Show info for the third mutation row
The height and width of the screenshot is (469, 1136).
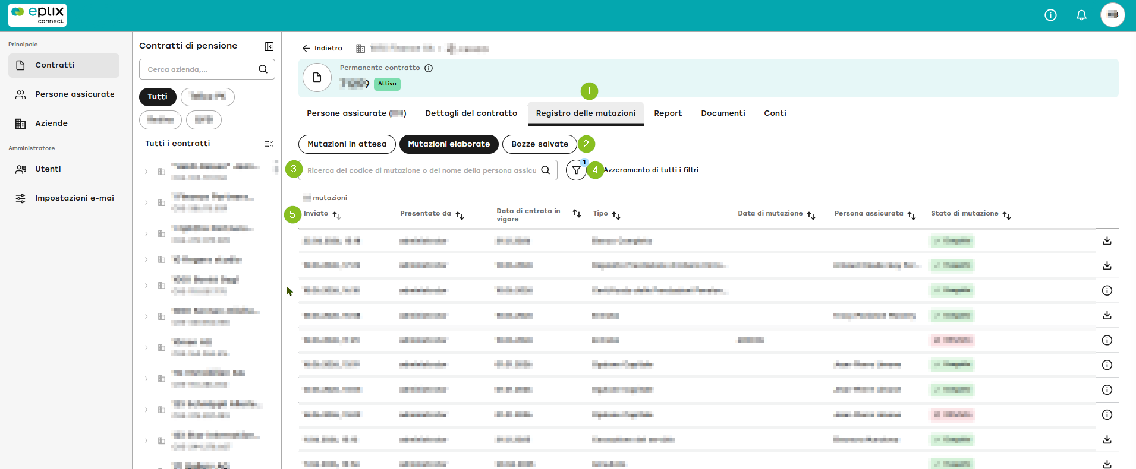(x=1107, y=291)
